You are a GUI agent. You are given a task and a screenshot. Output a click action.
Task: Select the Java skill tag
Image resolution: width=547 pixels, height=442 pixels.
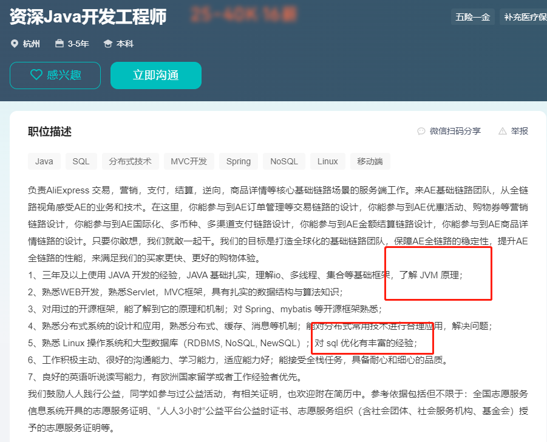44,161
